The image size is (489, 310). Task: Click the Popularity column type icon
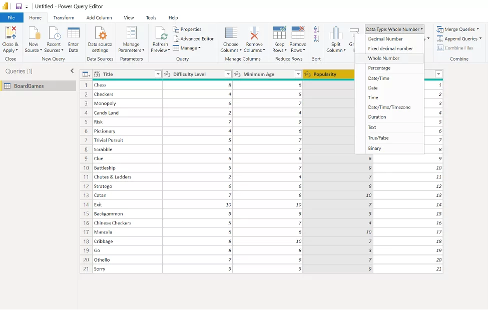307,74
